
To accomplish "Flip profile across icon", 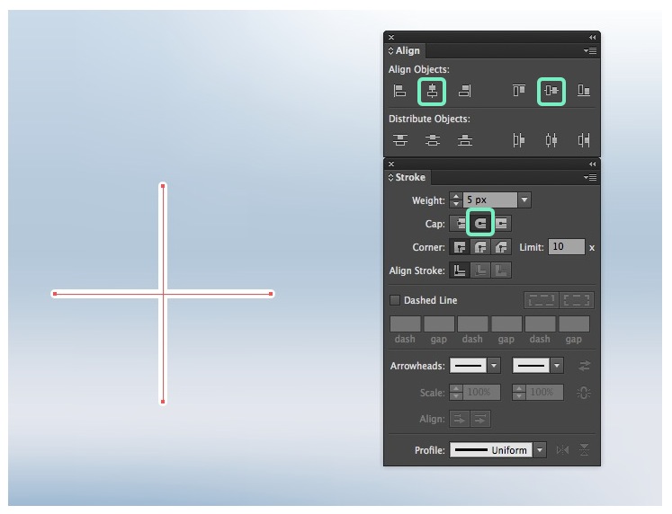I will pyautogui.click(x=584, y=450).
